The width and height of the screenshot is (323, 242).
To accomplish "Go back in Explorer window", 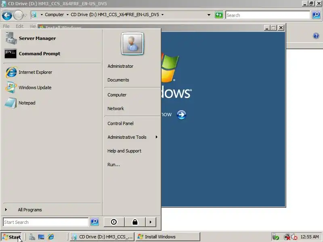I will click(7, 15).
